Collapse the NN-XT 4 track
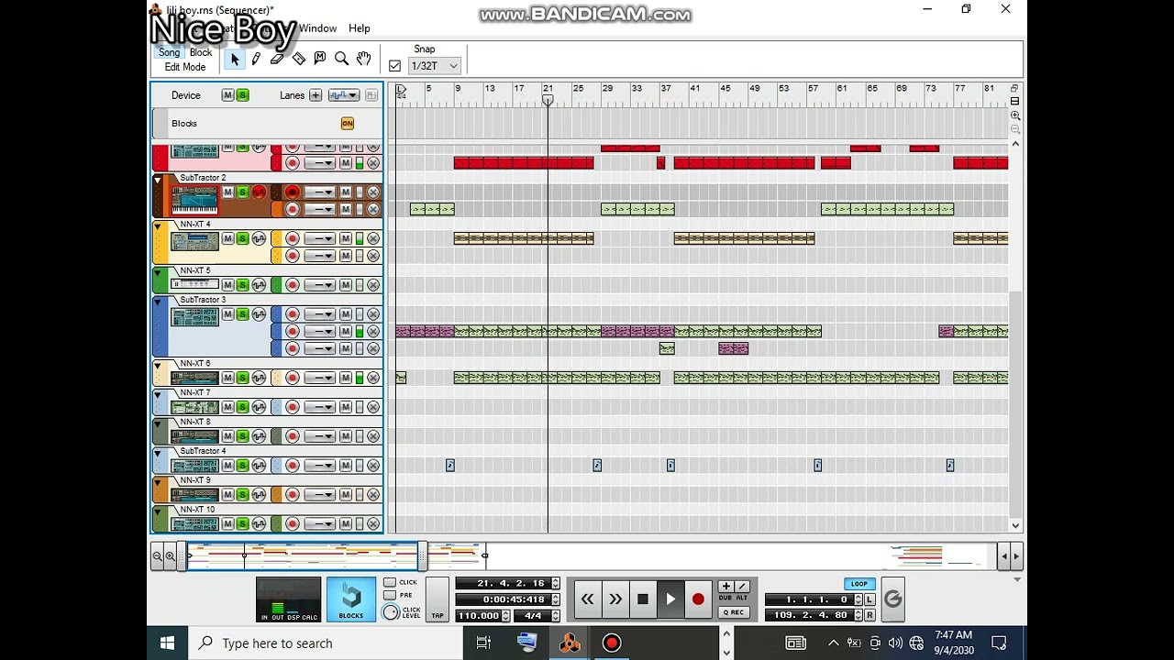The height and width of the screenshot is (660, 1174). click(x=157, y=227)
